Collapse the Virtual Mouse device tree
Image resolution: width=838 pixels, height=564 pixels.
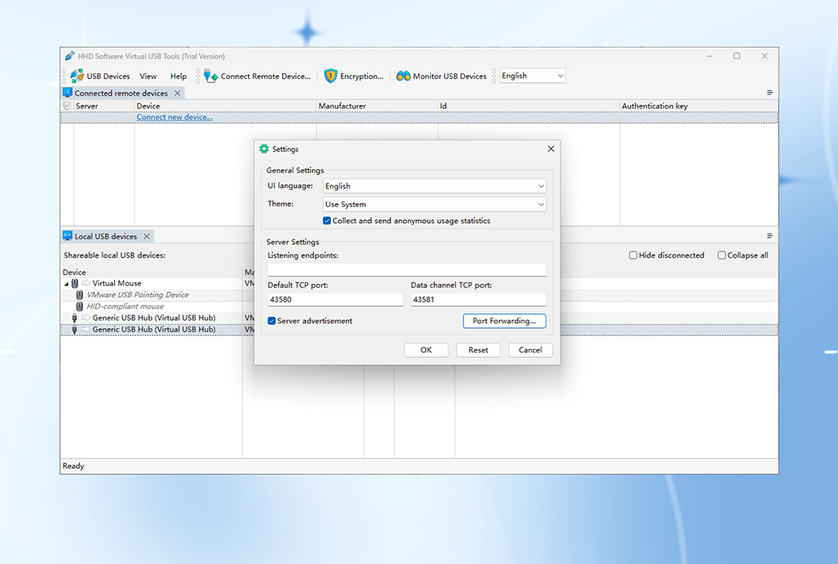coord(66,283)
